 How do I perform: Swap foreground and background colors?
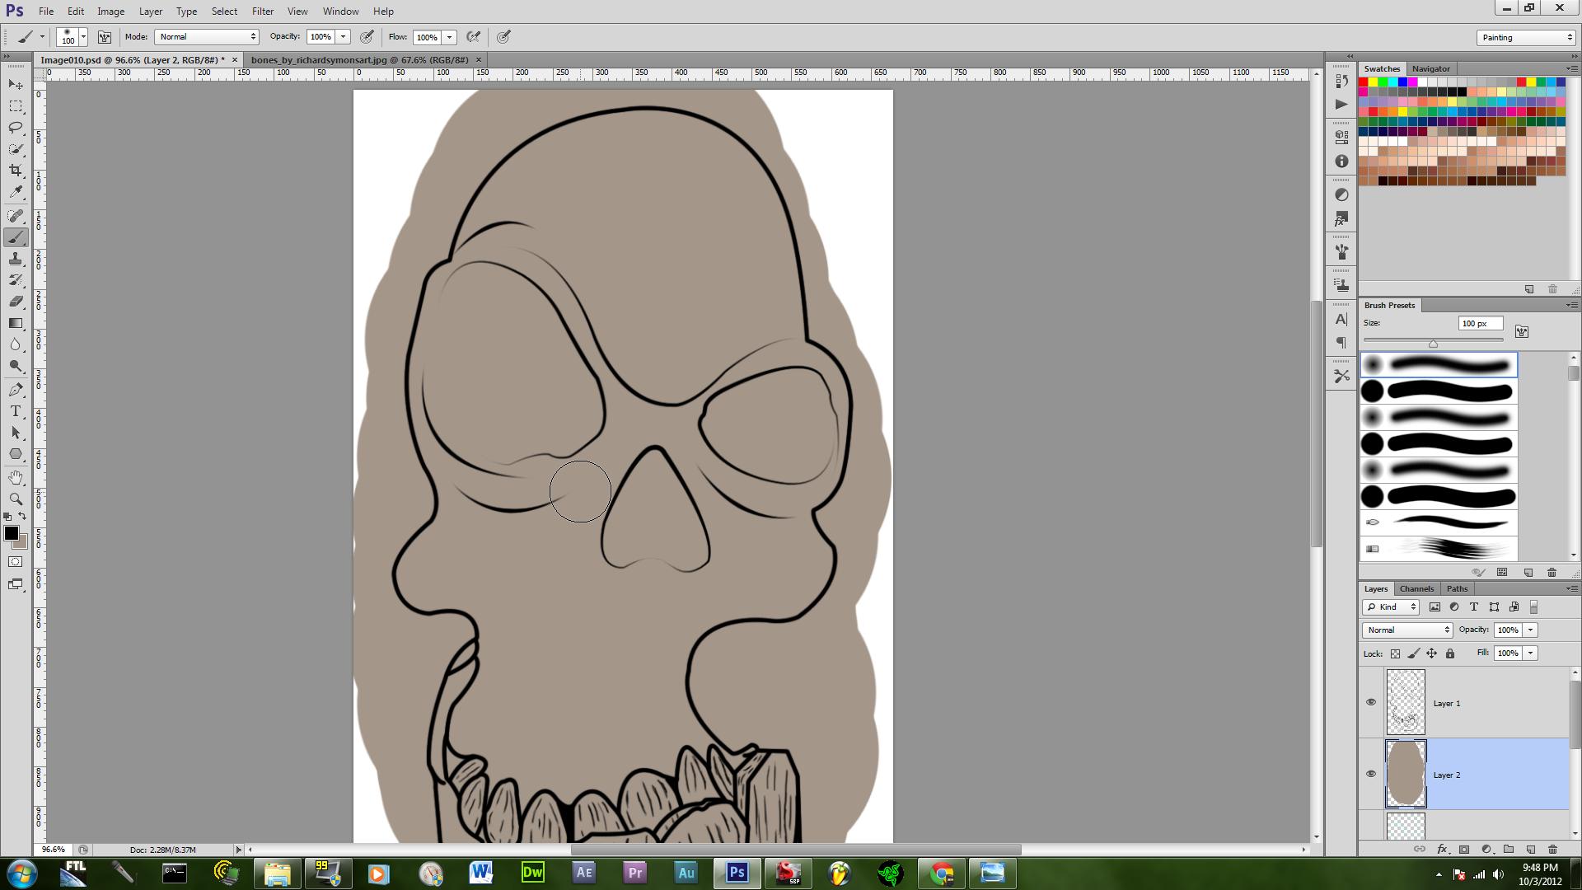(23, 517)
